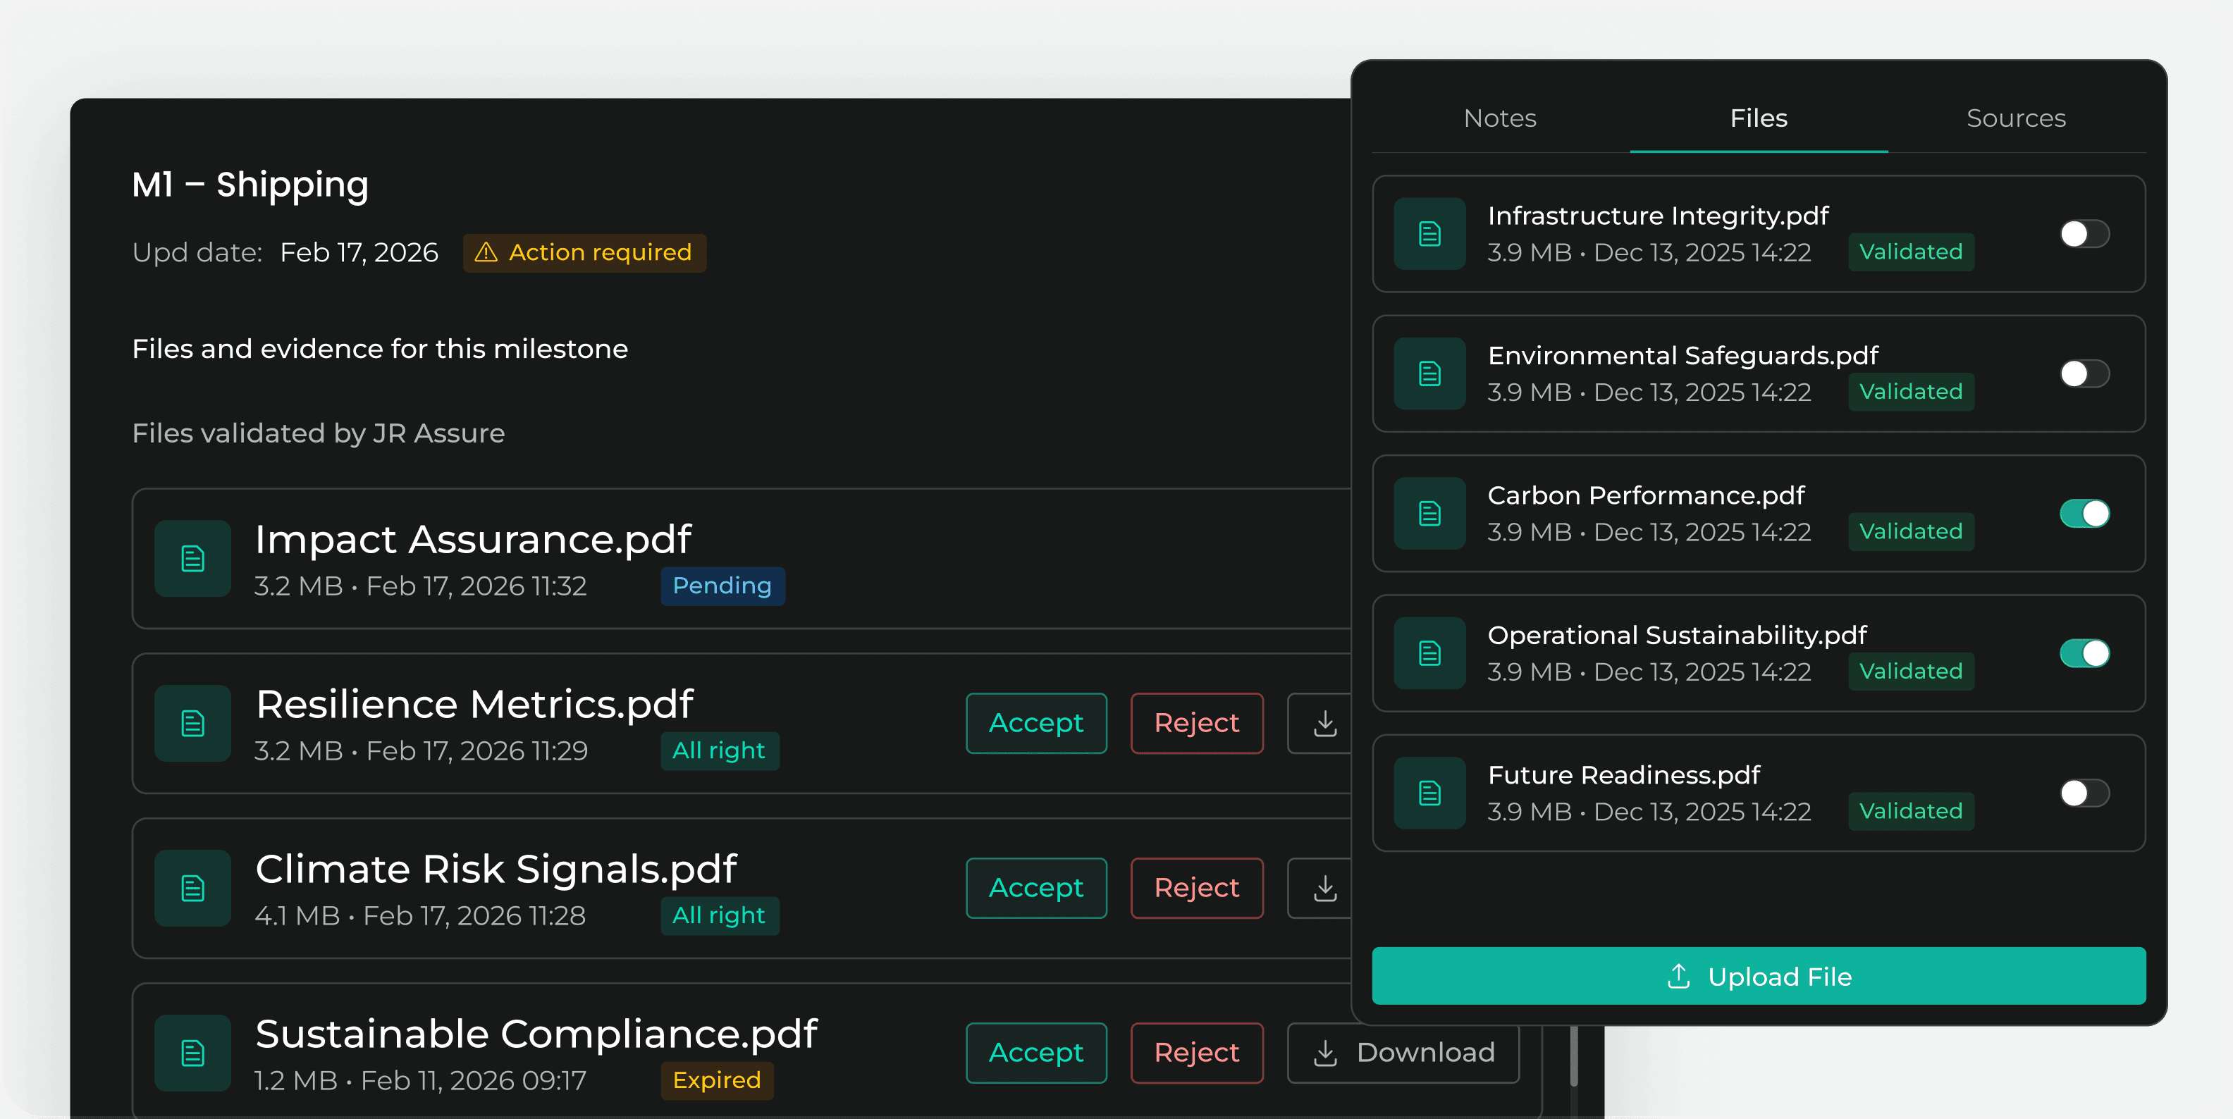2233x1119 pixels.
Task: Click the Infrastructure Integrity.pdf file icon
Action: coord(1429,234)
